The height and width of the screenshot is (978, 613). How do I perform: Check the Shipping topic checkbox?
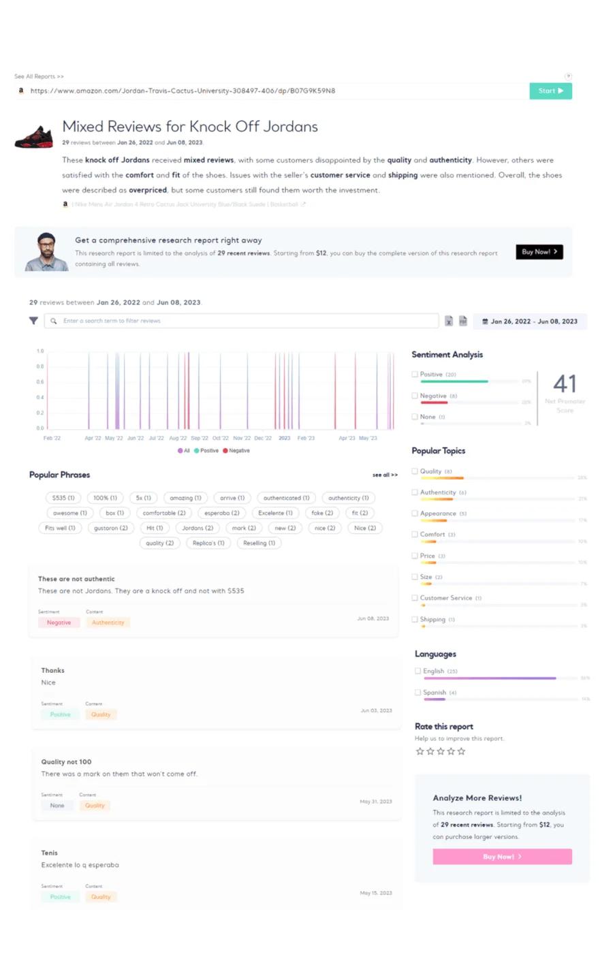[x=414, y=619]
